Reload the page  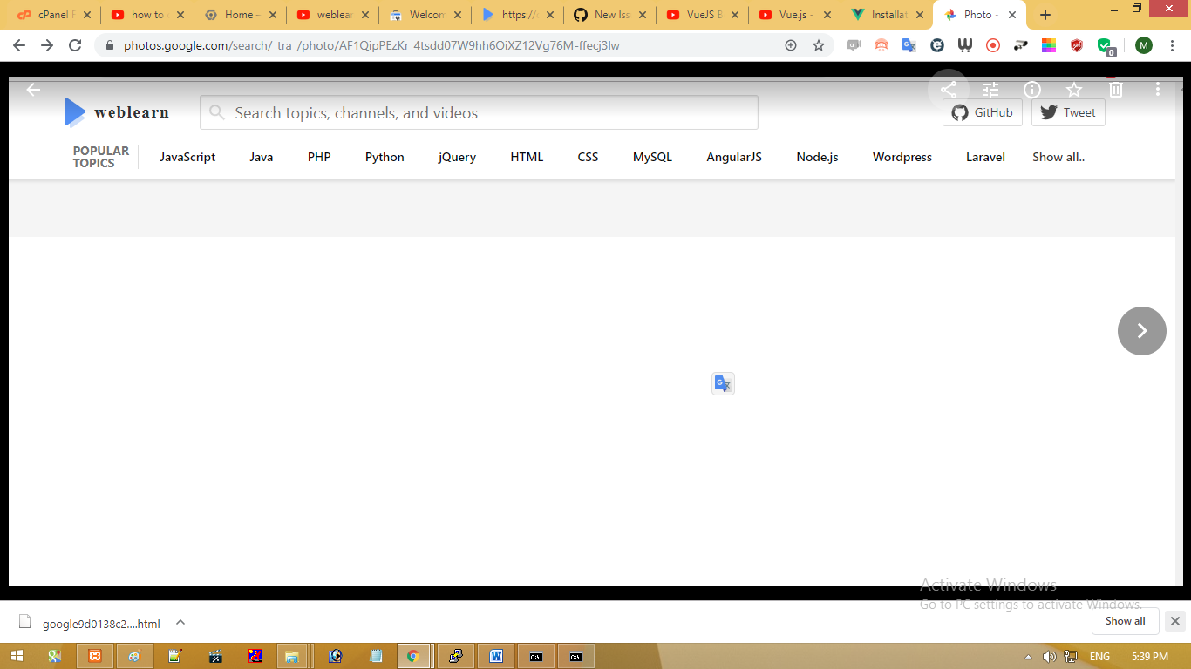(75, 45)
